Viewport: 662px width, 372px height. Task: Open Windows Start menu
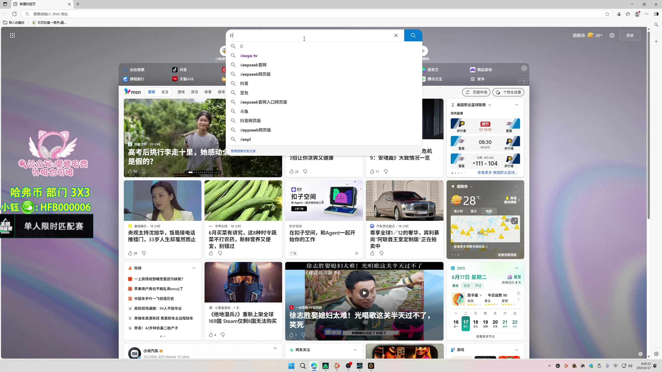point(291,366)
